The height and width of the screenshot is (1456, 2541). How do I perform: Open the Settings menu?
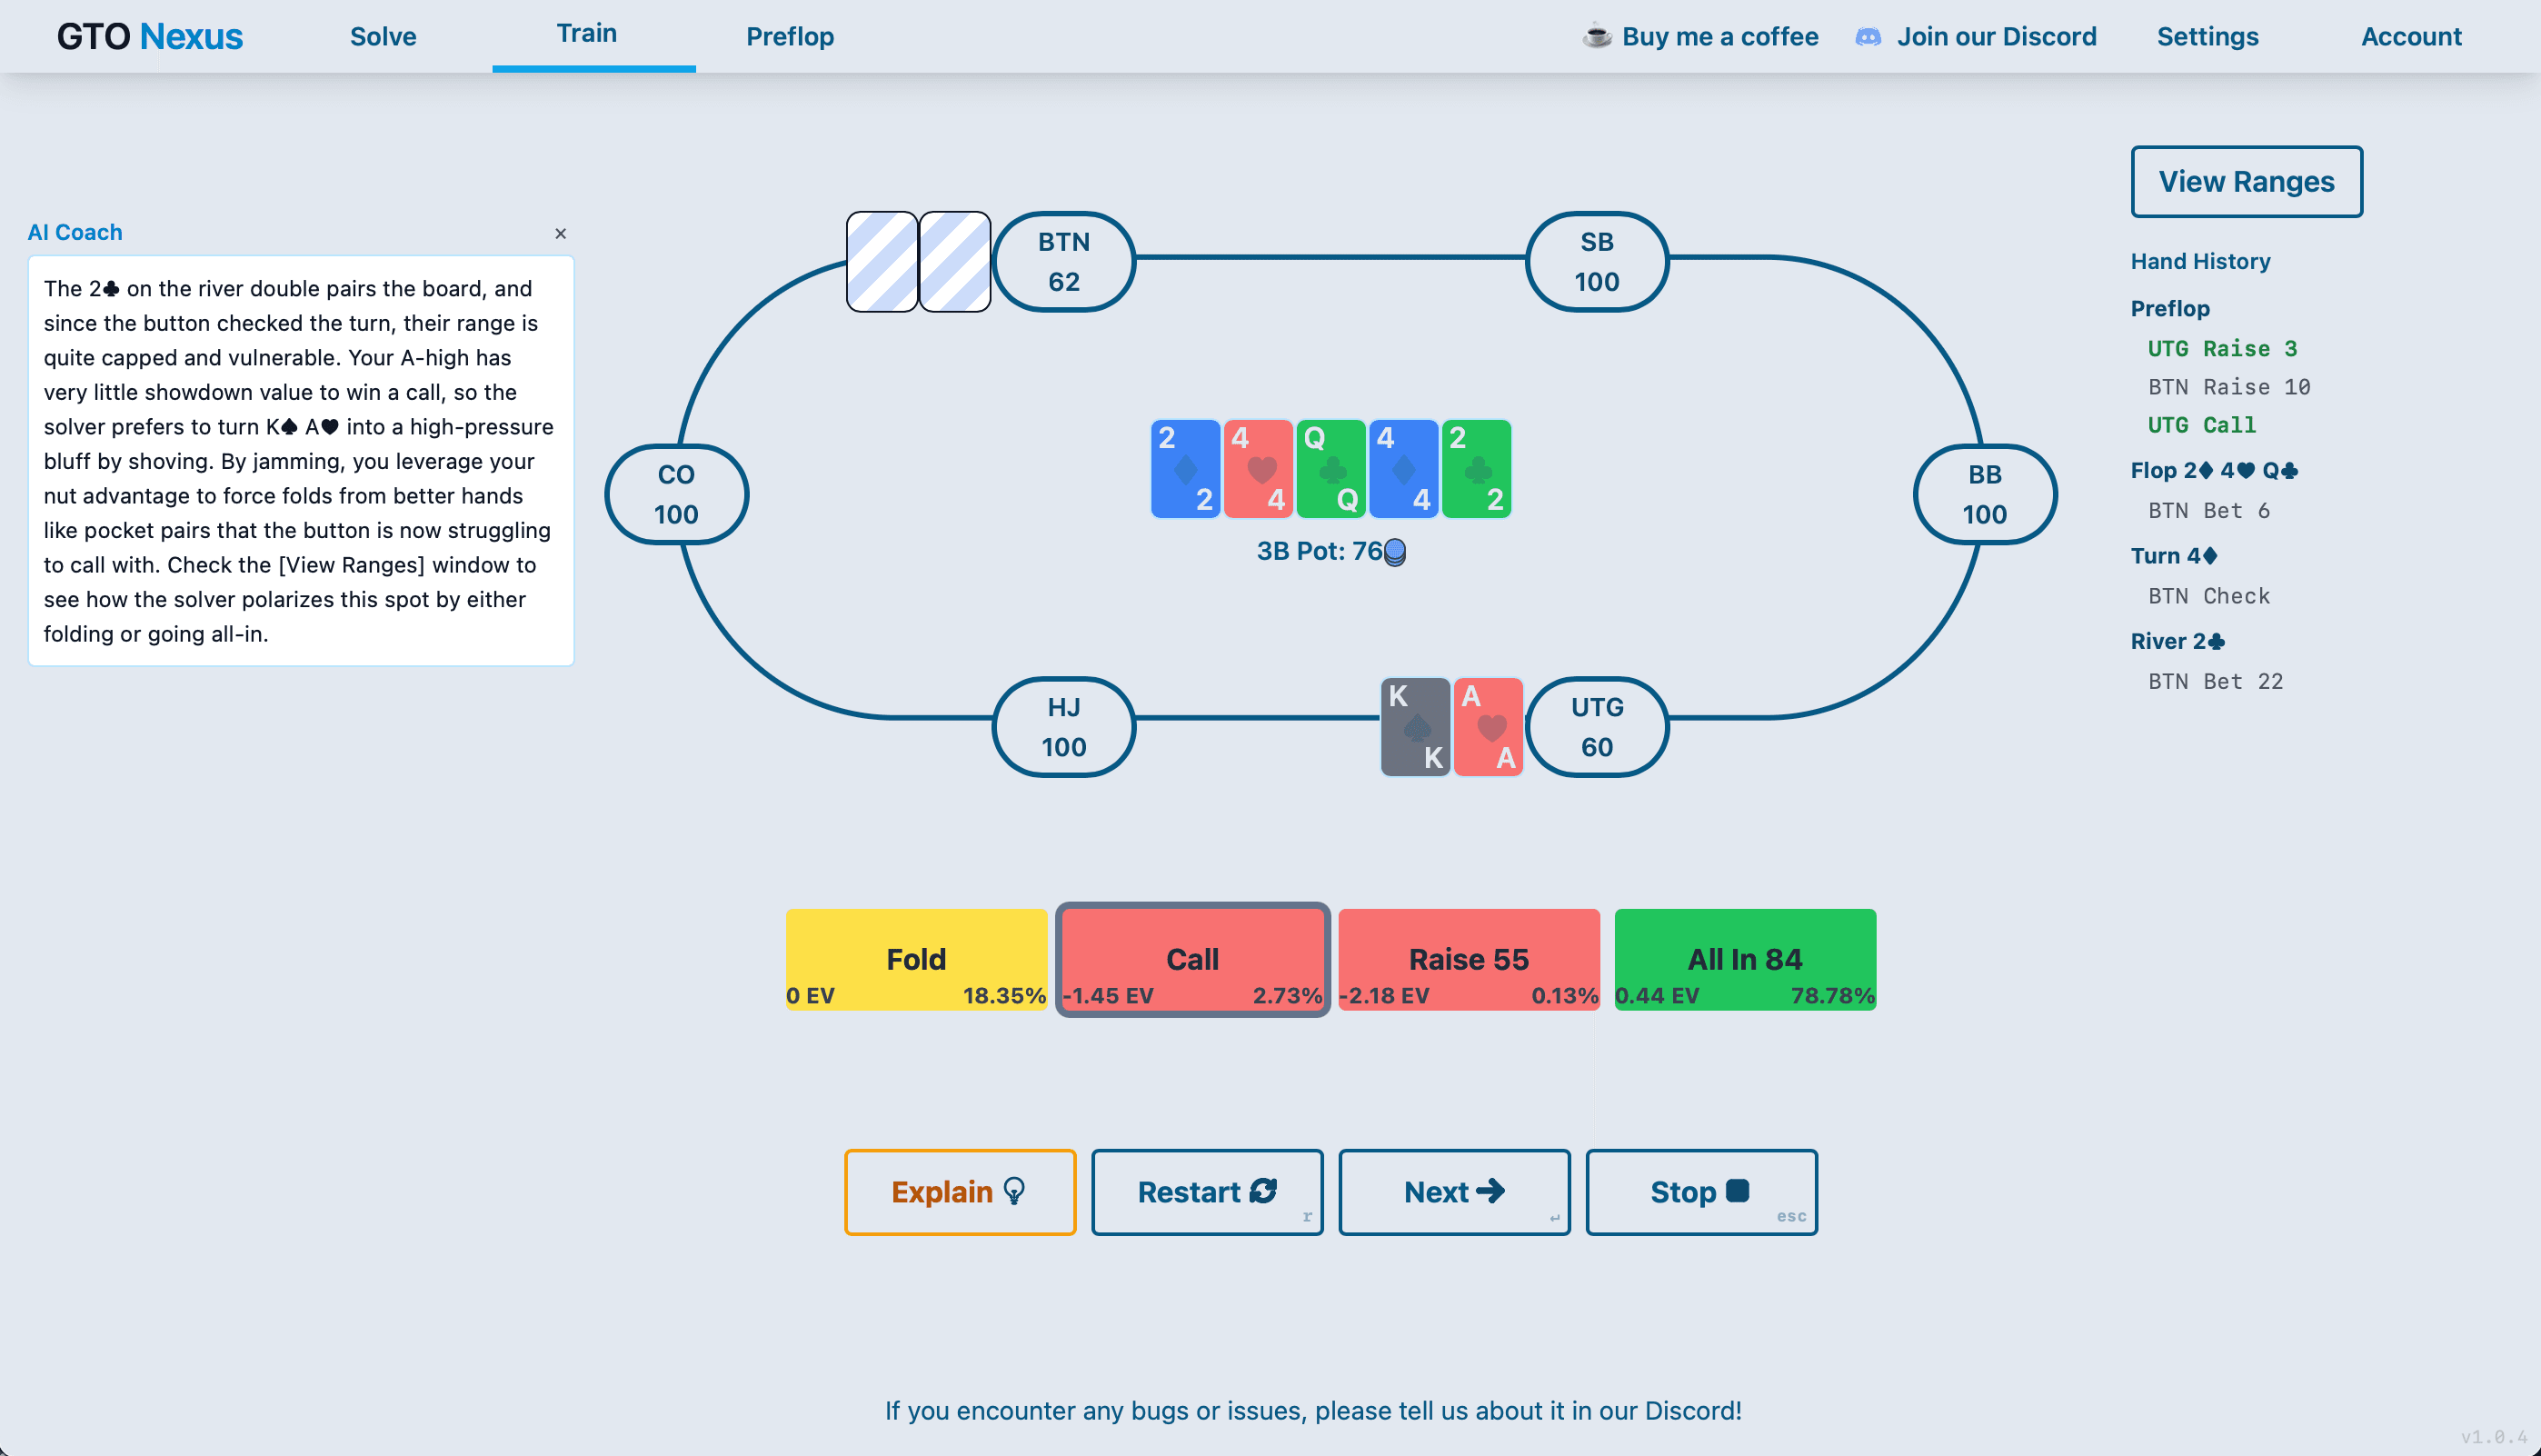tap(2207, 36)
